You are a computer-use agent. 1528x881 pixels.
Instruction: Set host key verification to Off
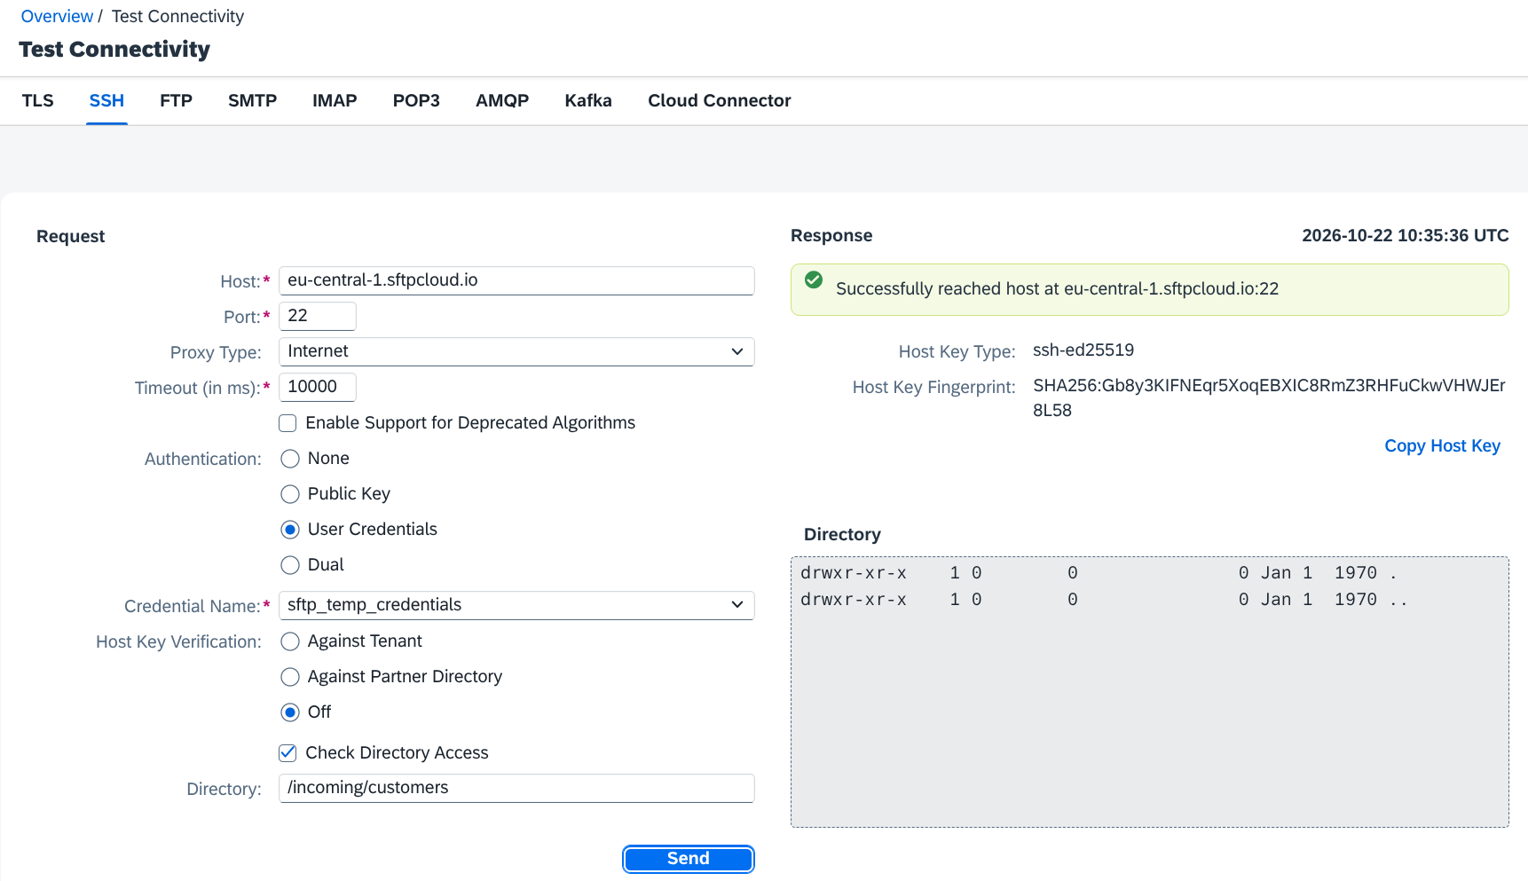pos(290,712)
